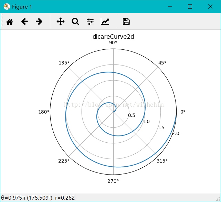Screen dimensions: 221x202
Task: Click the toolbar drag handle grip
Action: pyautogui.click(x=2, y=21)
